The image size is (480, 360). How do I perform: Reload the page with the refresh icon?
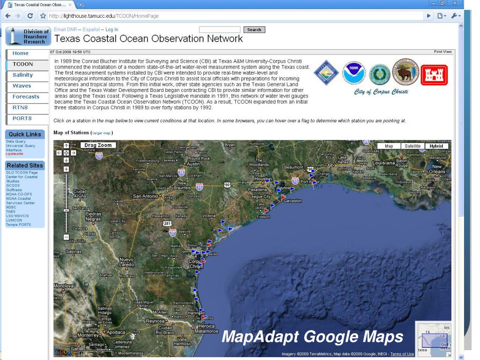[x=30, y=16]
